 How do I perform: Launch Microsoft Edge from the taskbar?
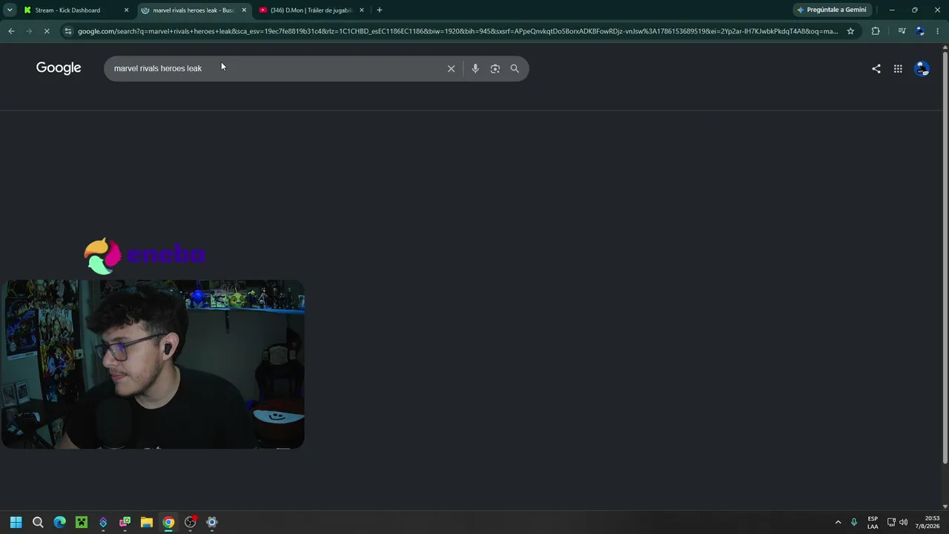[x=60, y=522]
